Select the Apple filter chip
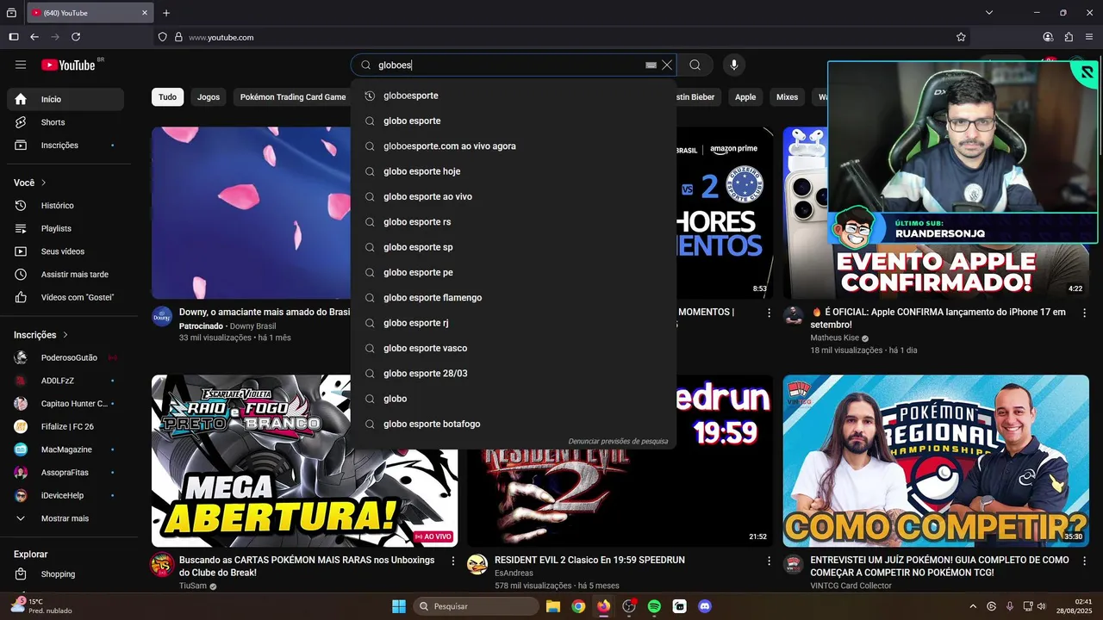This screenshot has width=1103, height=620. 745,97
